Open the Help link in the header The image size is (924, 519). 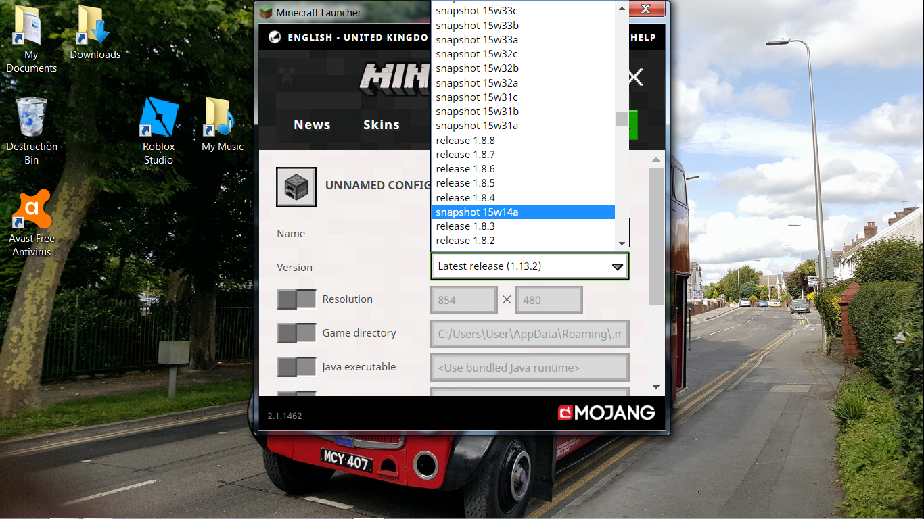643,38
